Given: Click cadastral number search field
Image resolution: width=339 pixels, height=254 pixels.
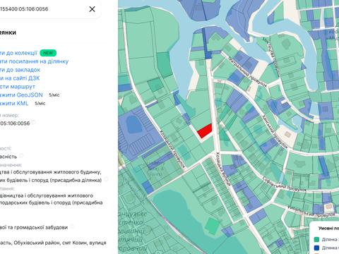Looking at the screenshot, I should [42, 9].
